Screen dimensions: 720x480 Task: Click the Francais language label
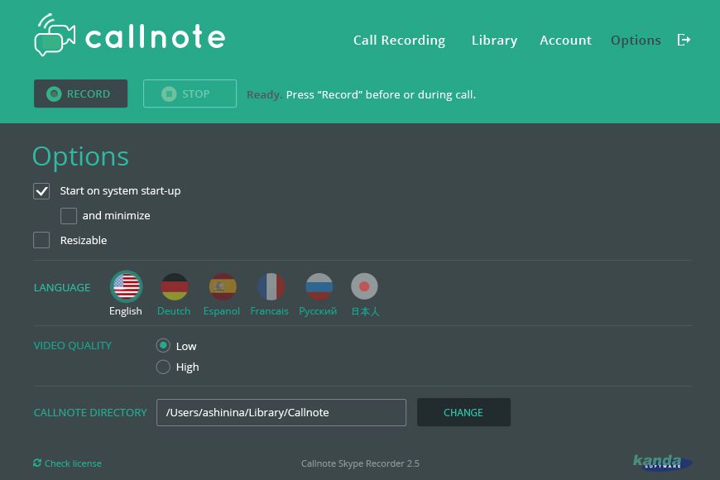click(x=269, y=311)
